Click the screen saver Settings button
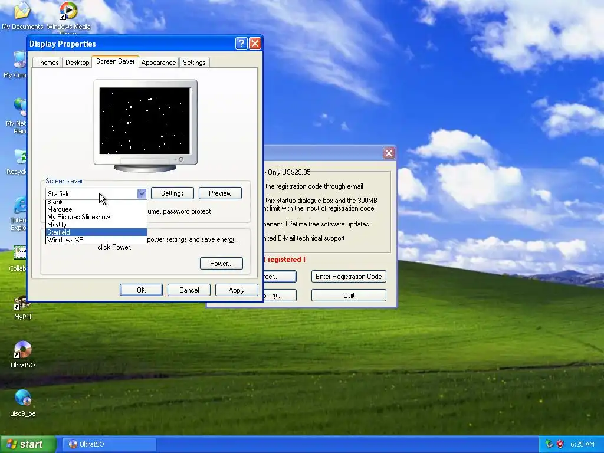The image size is (604, 453). pos(172,193)
